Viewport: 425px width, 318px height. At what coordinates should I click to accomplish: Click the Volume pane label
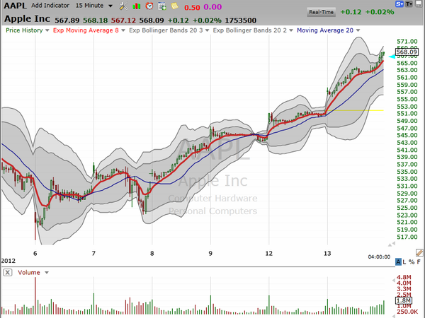tap(29, 273)
